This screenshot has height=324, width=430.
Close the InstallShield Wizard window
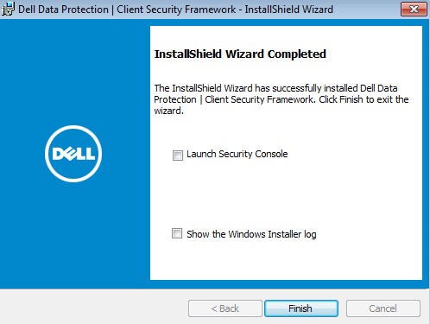click(x=414, y=10)
